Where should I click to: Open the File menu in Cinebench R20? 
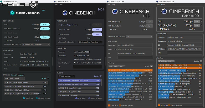coord(158,4)
